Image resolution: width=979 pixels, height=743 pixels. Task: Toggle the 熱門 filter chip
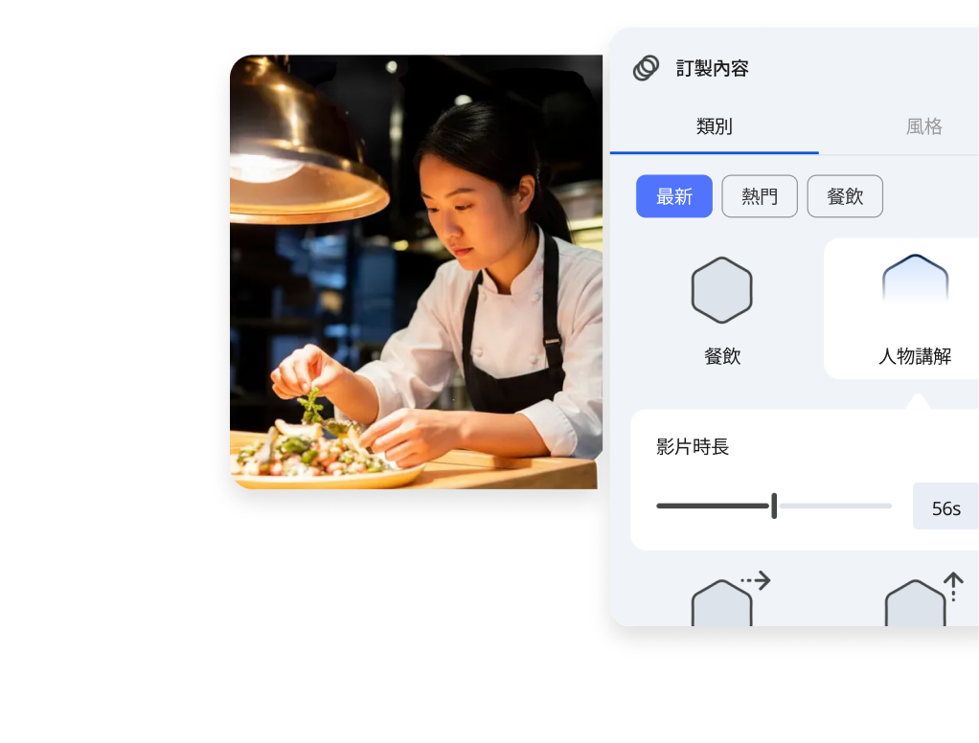[x=760, y=196]
